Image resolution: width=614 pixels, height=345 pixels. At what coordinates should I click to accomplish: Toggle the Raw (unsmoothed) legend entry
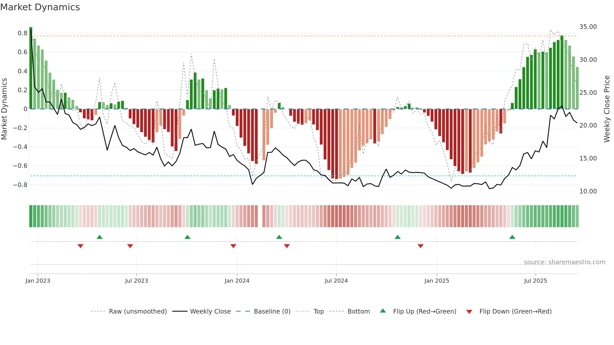point(129,311)
